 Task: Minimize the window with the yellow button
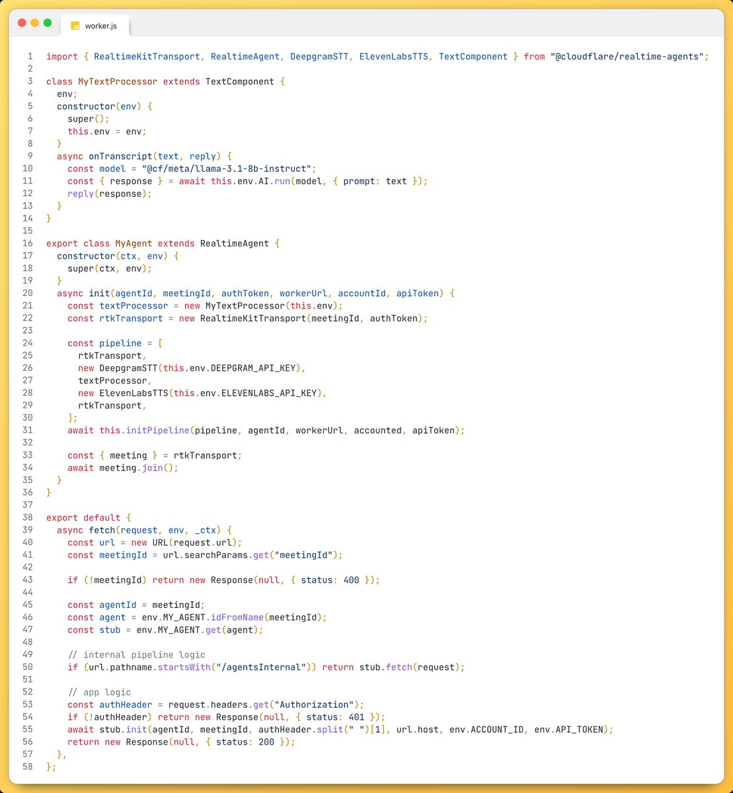point(35,22)
